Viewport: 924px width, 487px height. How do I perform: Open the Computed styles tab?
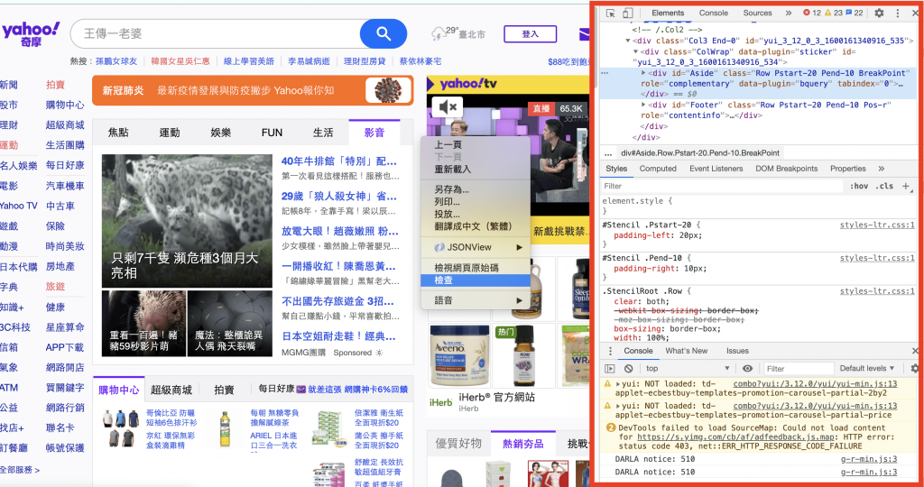pyautogui.click(x=658, y=169)
